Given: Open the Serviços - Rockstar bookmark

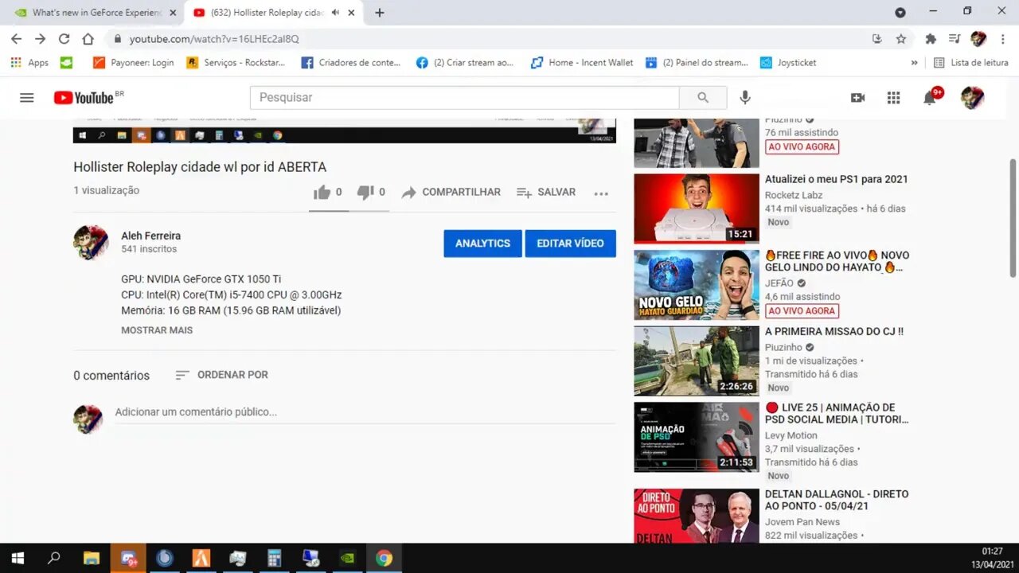Looking at the screenshot, I should point(235,62).
